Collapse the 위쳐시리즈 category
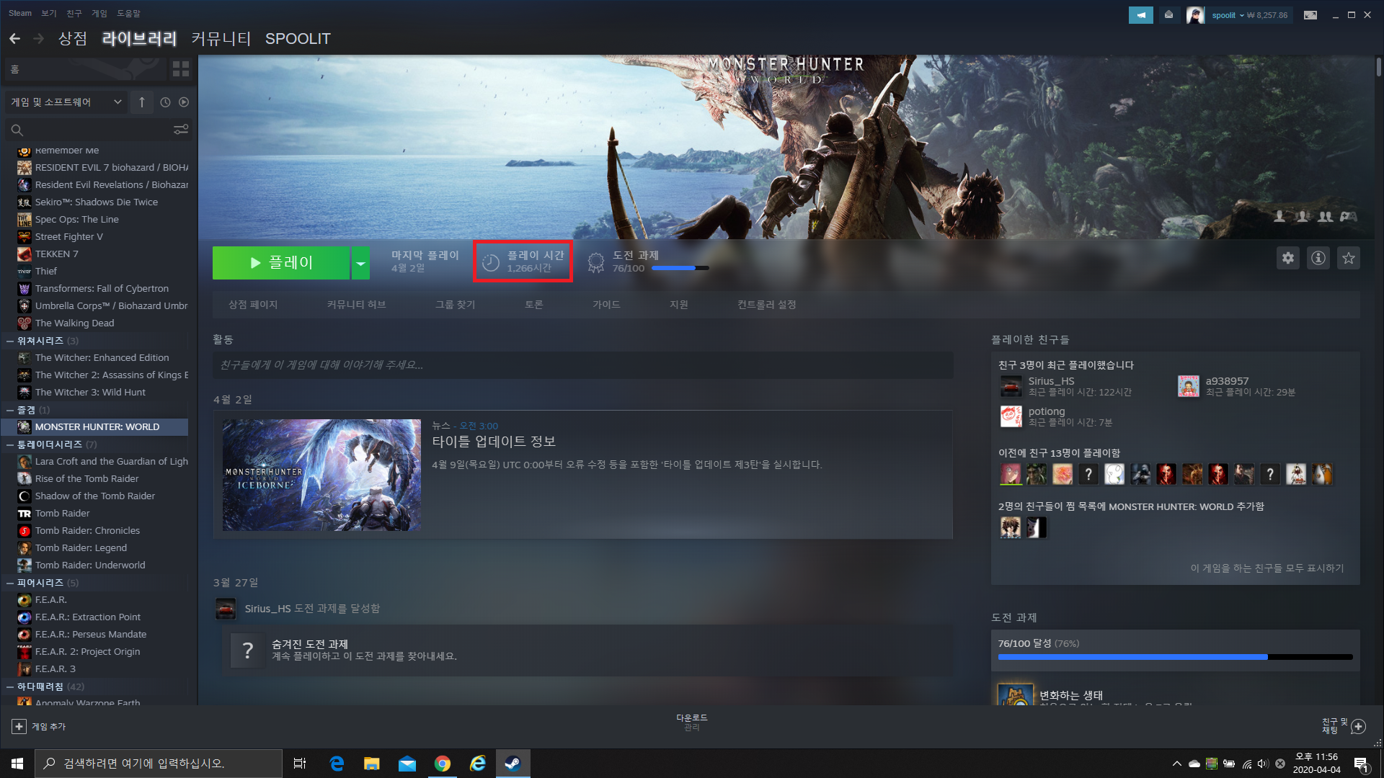This screenshot has height=778, width=1384. (x=10, y=341)
